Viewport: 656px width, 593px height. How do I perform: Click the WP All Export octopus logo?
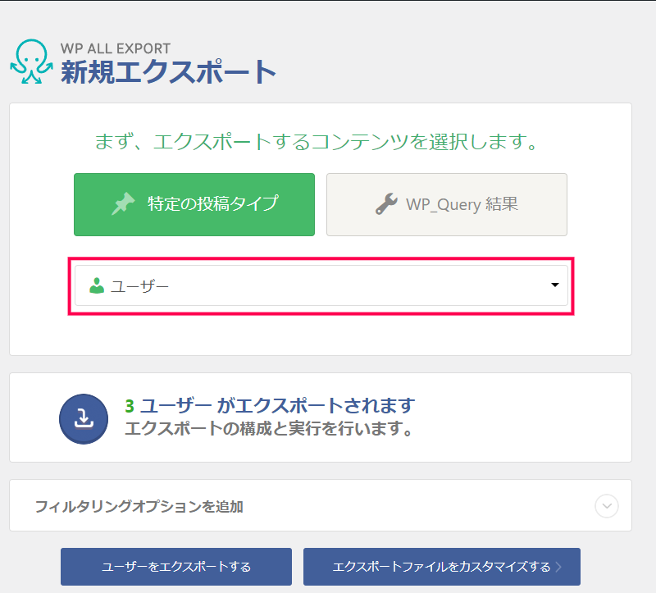pos(32,62)
